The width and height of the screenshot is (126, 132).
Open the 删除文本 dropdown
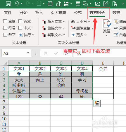coord(53,28)
